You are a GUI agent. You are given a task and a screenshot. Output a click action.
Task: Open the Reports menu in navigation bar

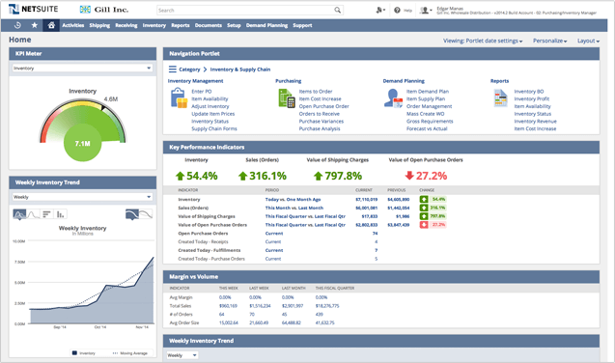[180, 25]
